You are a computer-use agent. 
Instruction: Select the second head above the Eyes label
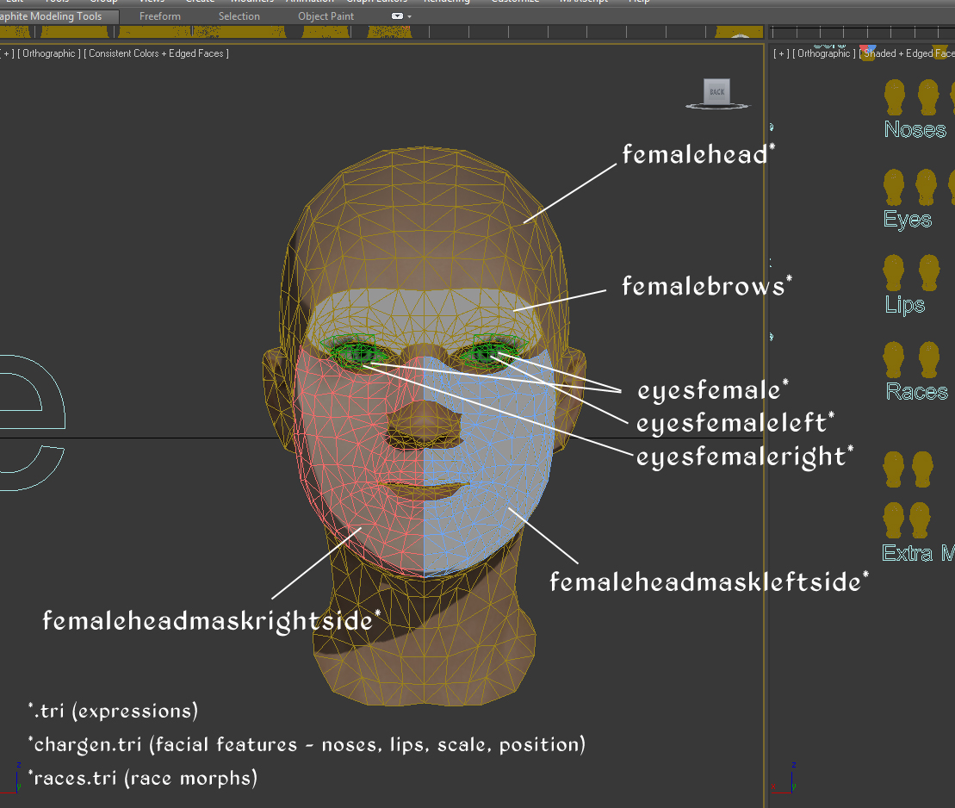(926, 188)
